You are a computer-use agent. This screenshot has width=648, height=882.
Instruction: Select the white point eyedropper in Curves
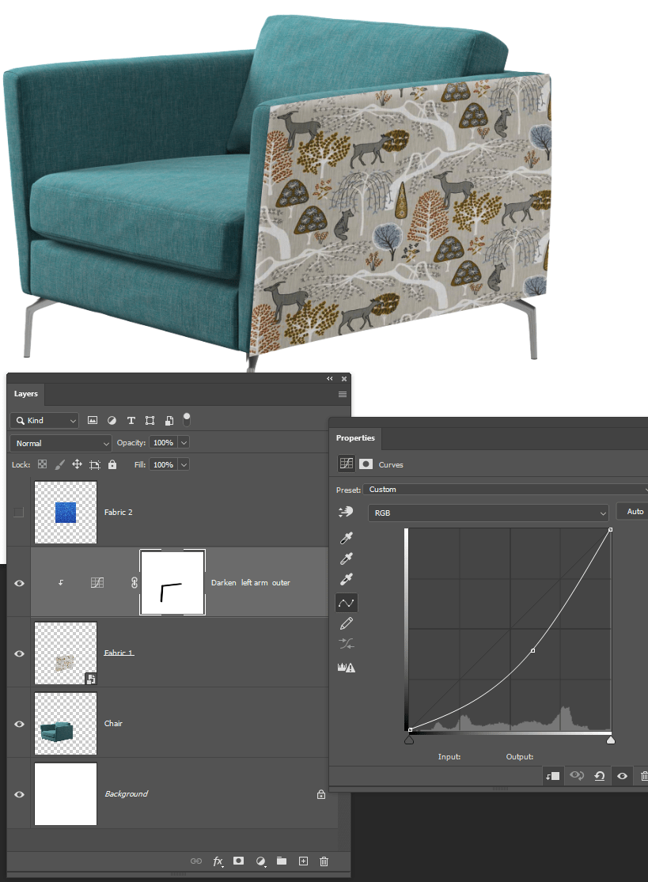pyautogui.click(x=346, y=578)
